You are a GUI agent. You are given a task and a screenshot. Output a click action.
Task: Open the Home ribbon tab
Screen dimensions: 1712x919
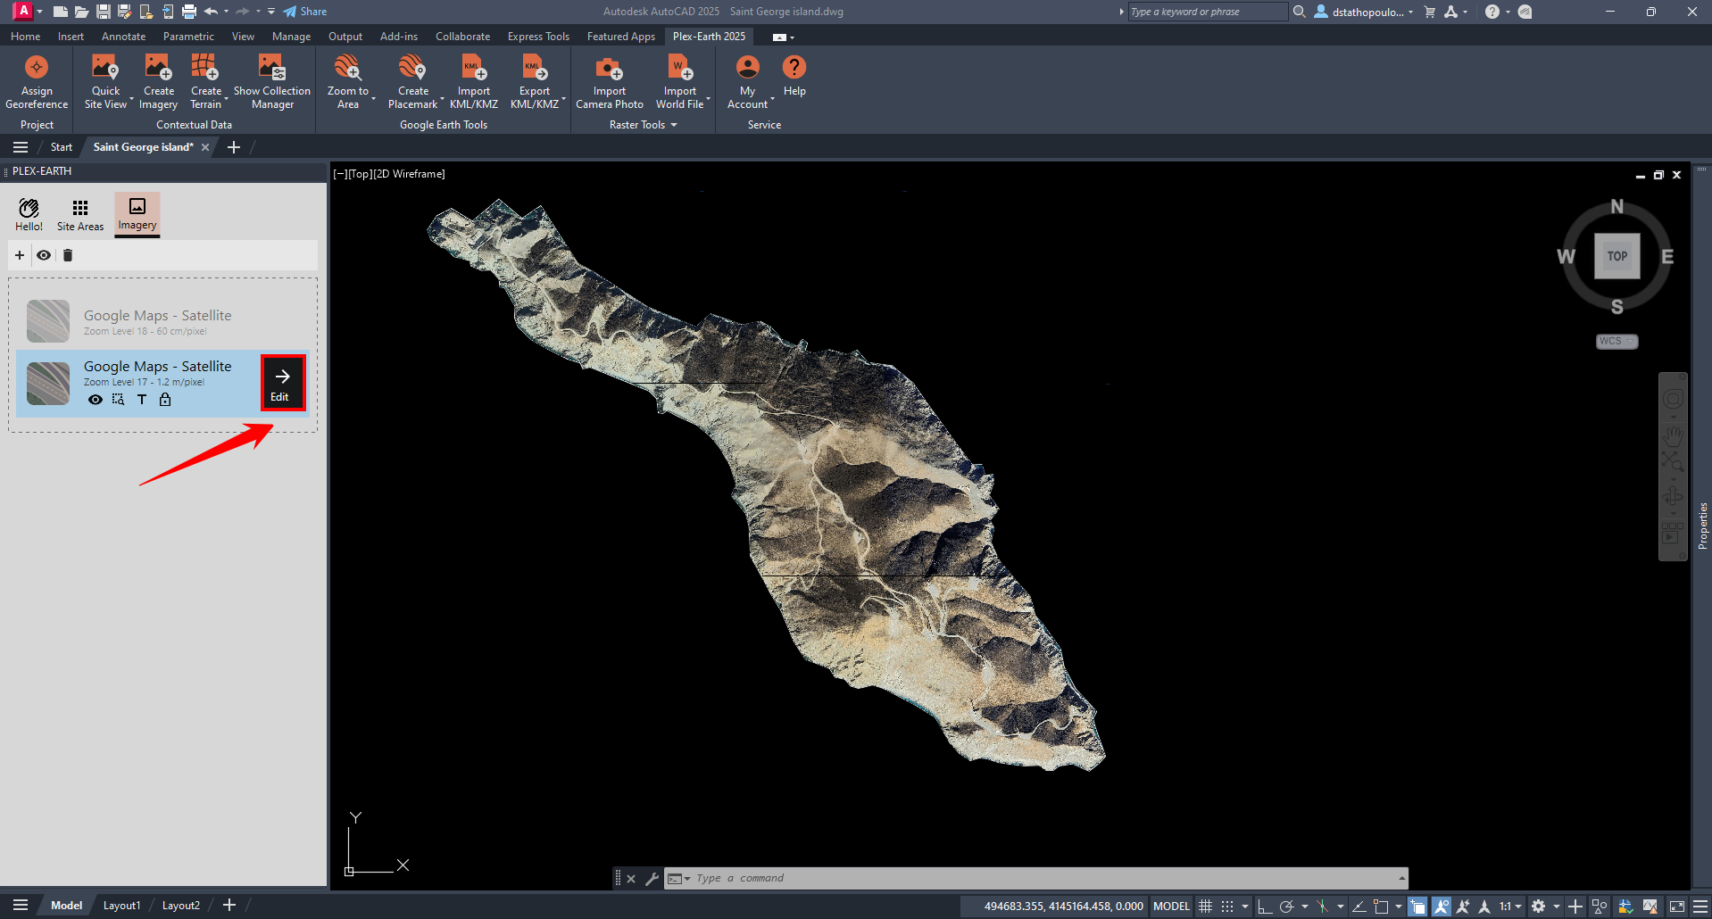click(x=25, y=37)
